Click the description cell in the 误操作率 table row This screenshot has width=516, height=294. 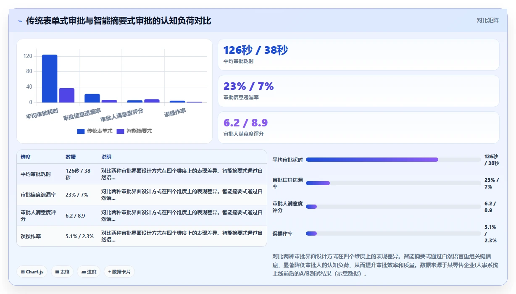(182, 236)
